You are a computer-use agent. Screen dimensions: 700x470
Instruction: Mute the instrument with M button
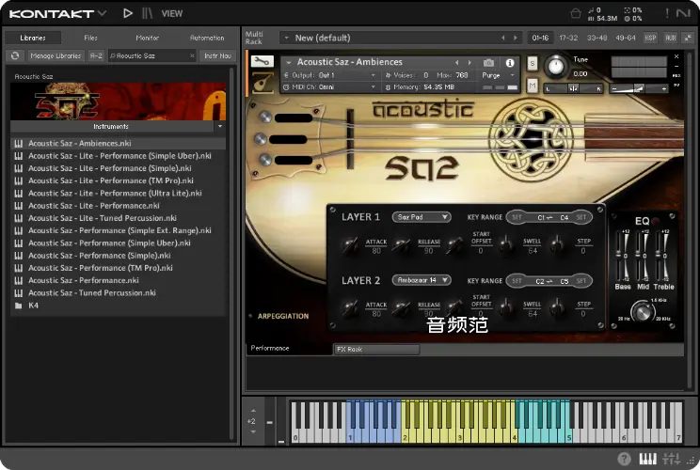click(x=533, y=86)
